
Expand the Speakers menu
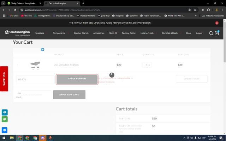[x=42, y=33]
